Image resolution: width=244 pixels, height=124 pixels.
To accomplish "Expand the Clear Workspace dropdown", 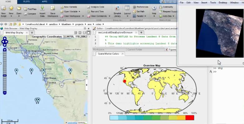I will tap(83, 16).
